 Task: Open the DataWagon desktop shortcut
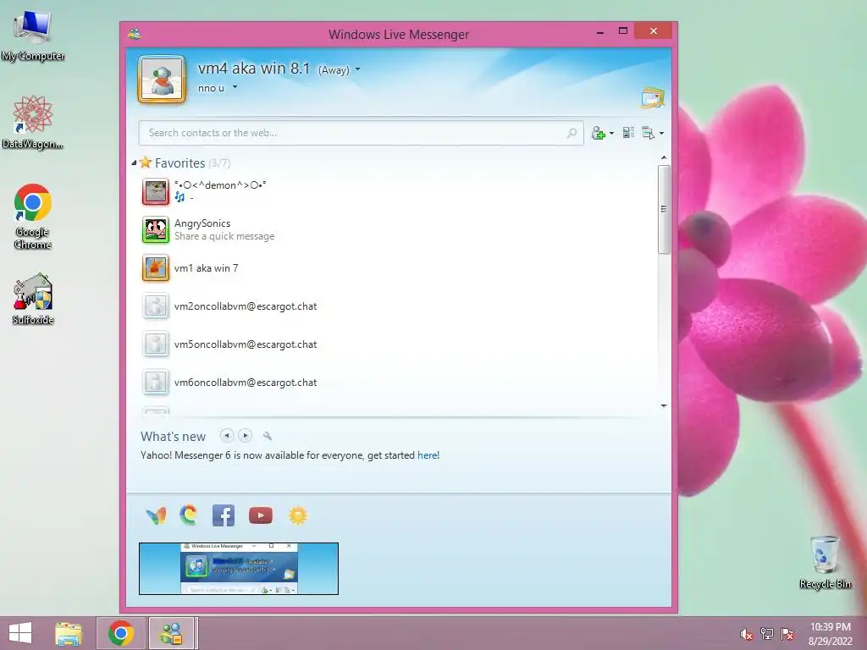coord(33,122)
